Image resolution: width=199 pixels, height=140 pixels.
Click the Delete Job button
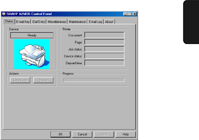[x=20, y=80]
